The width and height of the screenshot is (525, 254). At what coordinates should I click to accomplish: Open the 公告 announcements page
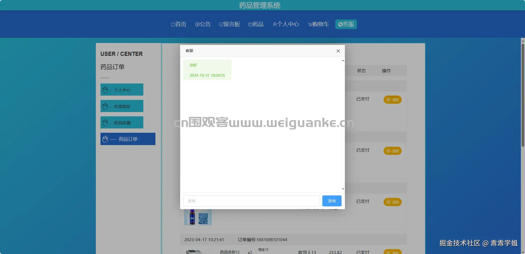(203, 24)
